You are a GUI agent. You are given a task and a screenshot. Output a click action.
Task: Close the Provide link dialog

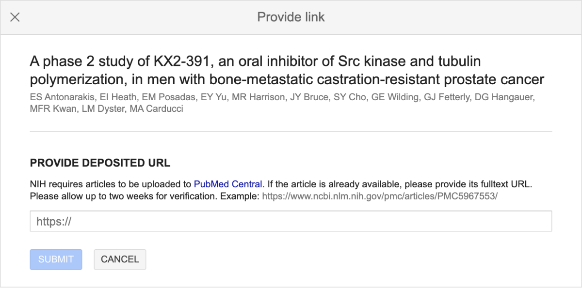coord(15,17)
